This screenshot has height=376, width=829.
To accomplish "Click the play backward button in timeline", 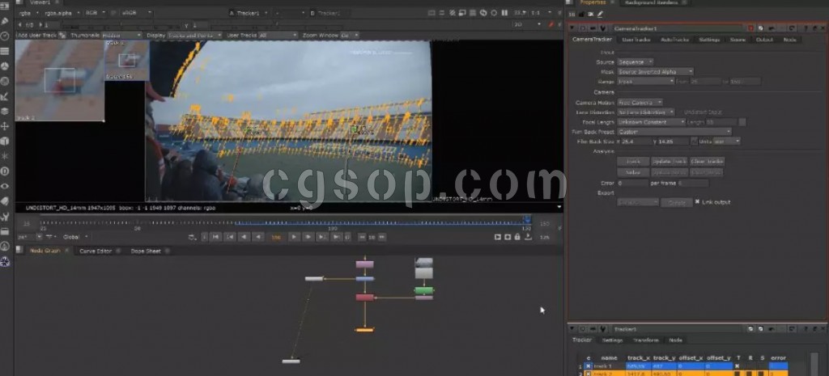I will pyautogui.click(x=258, y=237).
